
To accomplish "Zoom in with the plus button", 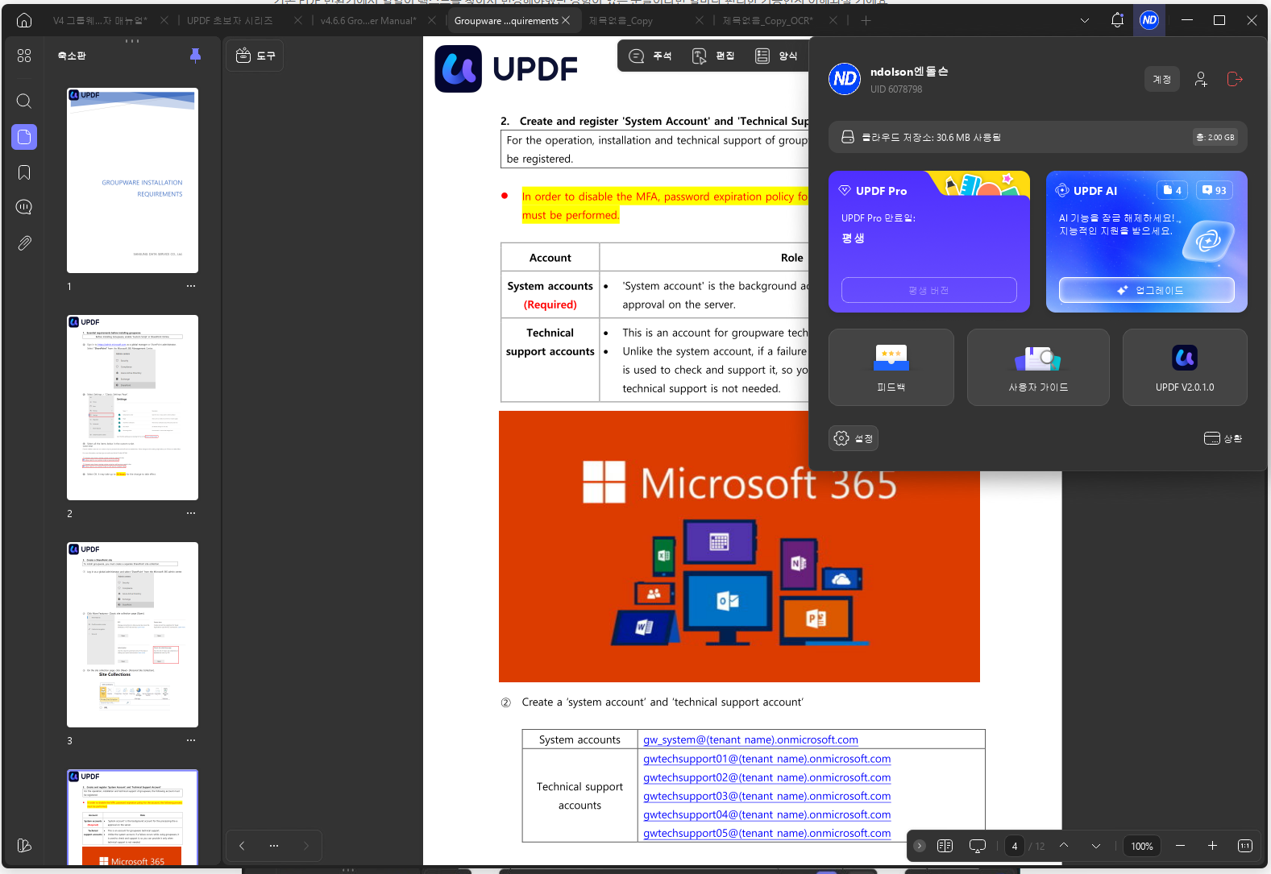I will point(1212,846).
